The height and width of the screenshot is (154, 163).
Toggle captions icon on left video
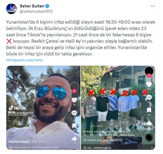[x=11, y=135]
